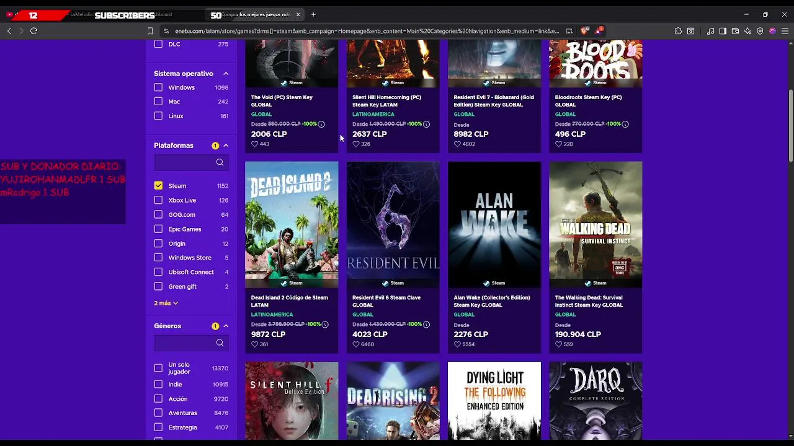This screenshot has height=446, width=794.
Task: Check the Windows operating system filter
Action: pos(158,87)
